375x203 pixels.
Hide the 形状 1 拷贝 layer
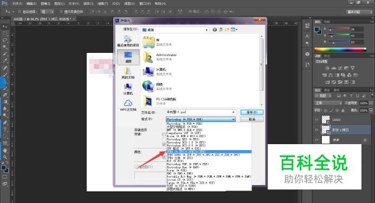click(316, 130)
